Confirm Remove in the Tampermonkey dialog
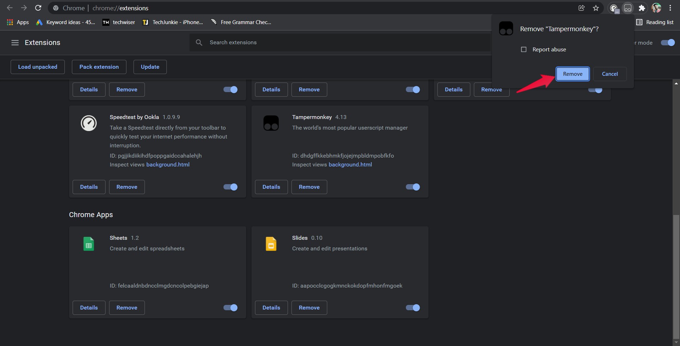680x346 pixels. point(573,74)
